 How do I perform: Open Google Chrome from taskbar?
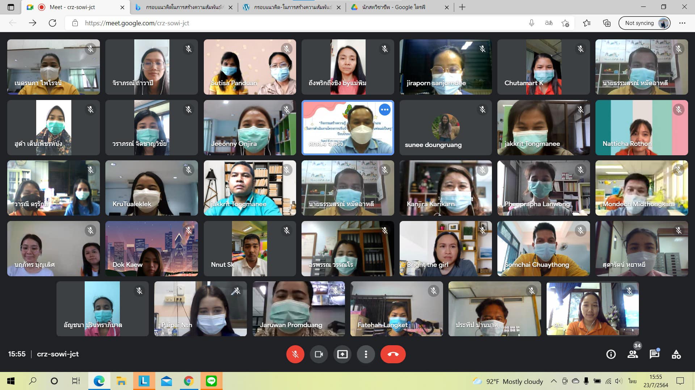189,381
